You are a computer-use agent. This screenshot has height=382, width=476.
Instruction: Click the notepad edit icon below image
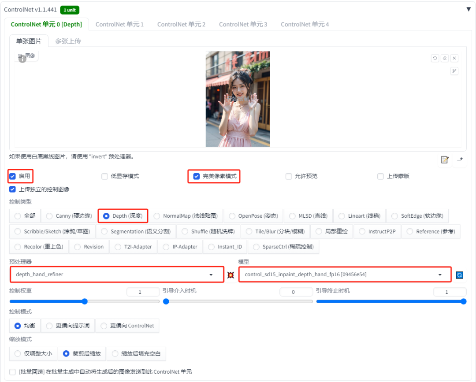click(x=445, y=159)
